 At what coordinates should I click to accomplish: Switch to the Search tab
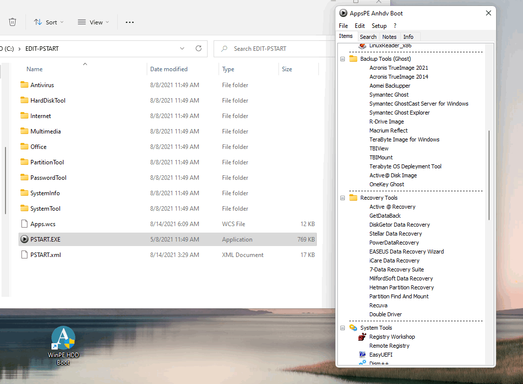click(x=368, y=36)
